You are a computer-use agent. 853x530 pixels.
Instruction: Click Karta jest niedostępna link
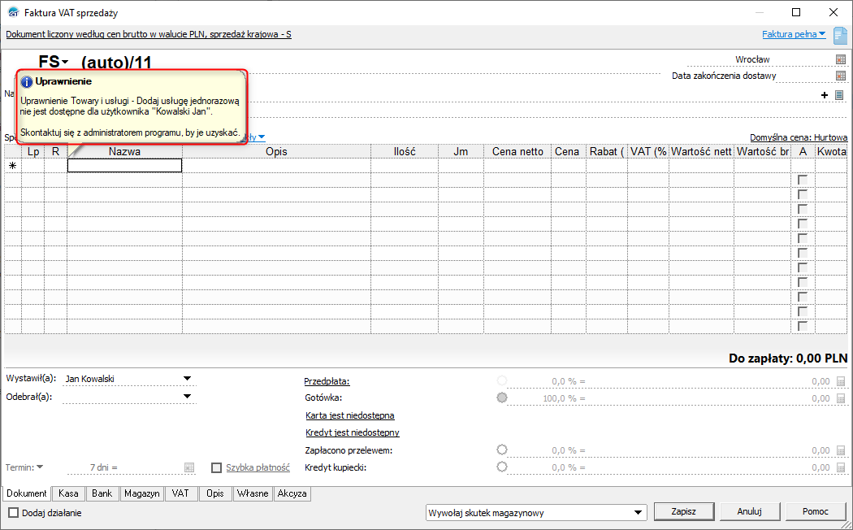pos(350,415)
